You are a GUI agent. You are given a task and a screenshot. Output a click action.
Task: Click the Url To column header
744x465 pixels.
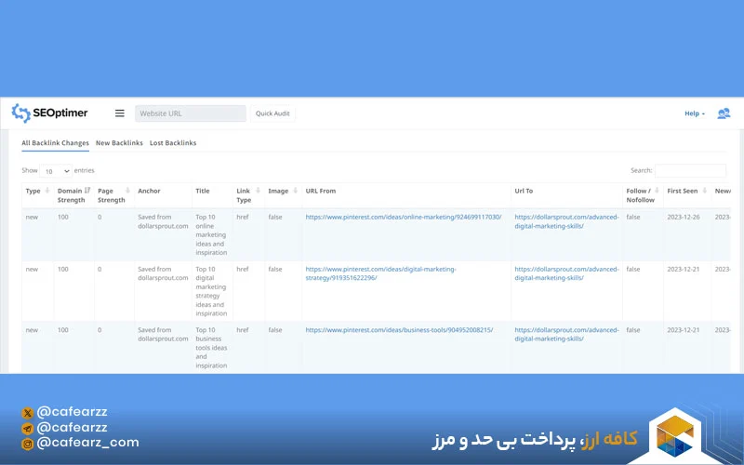click(524, 191)
